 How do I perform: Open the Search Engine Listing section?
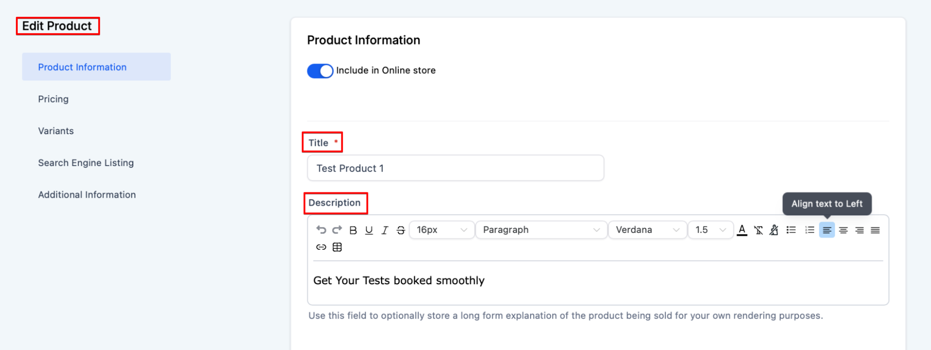[x=86, y=163]
